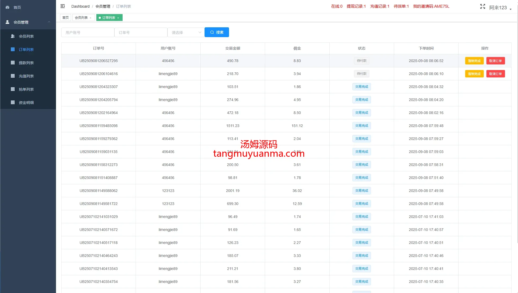Close the 会员列表 tab with x

click(x=90, y=18)
